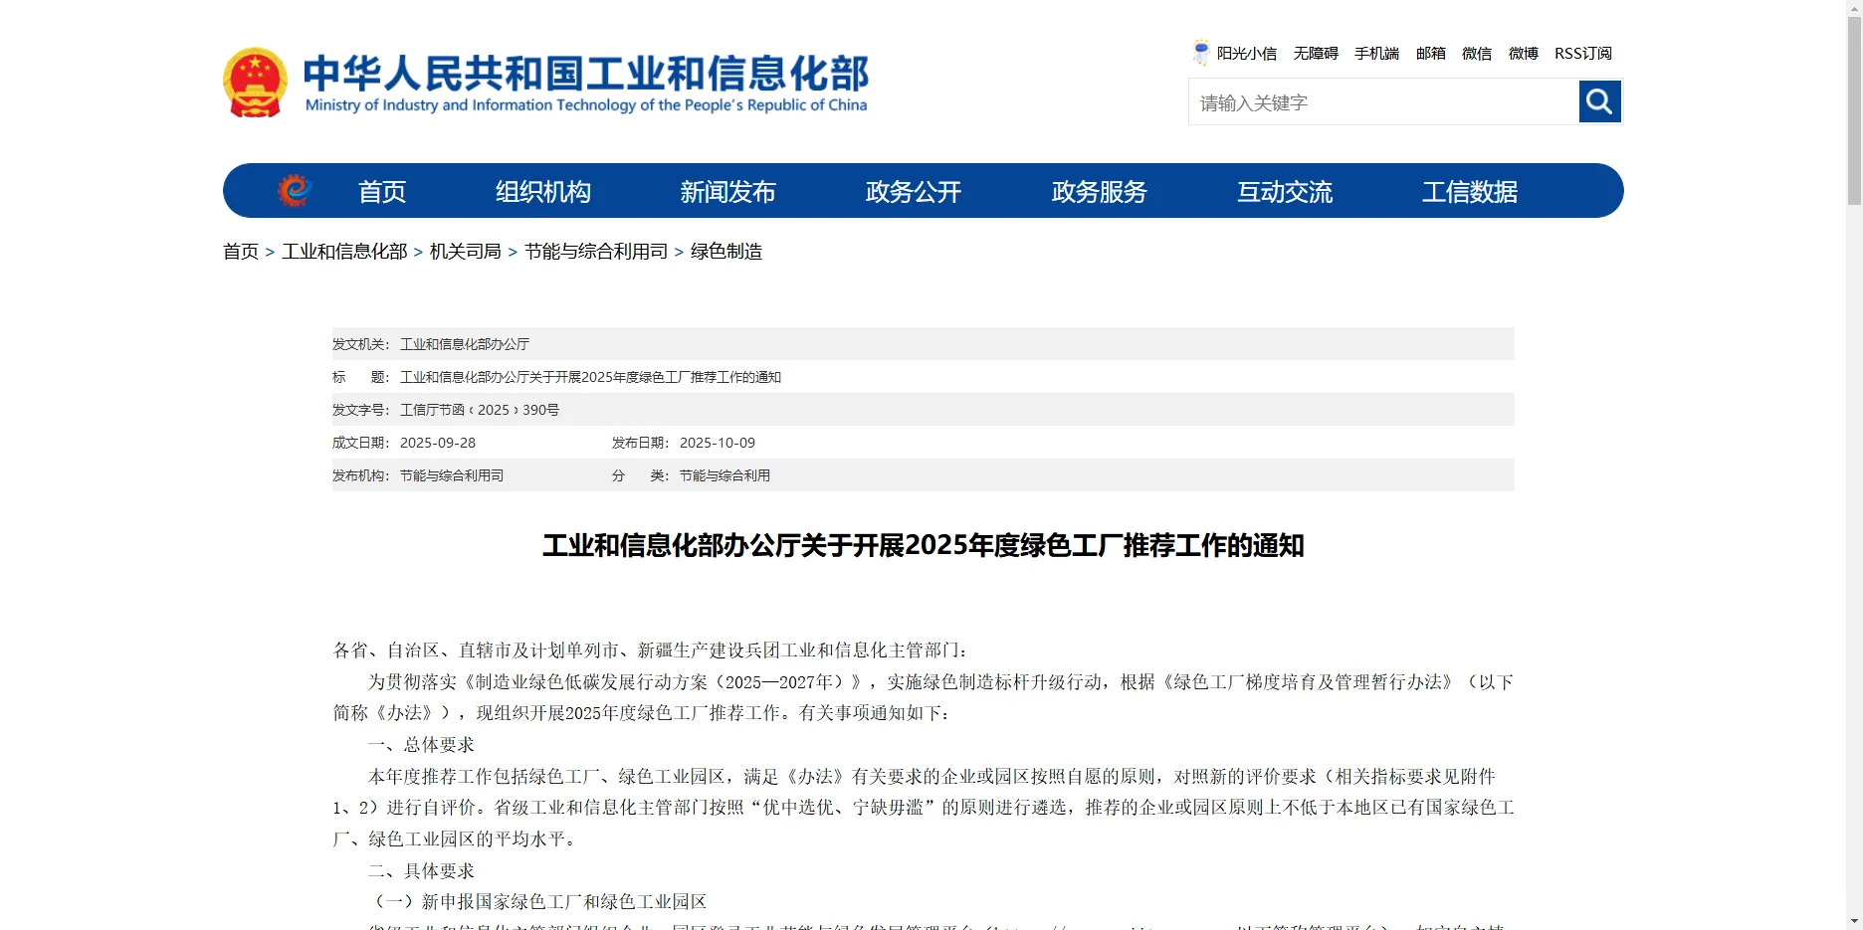
Task: Open the 互动交流 navigation menu
Action: coord(1285,191)
